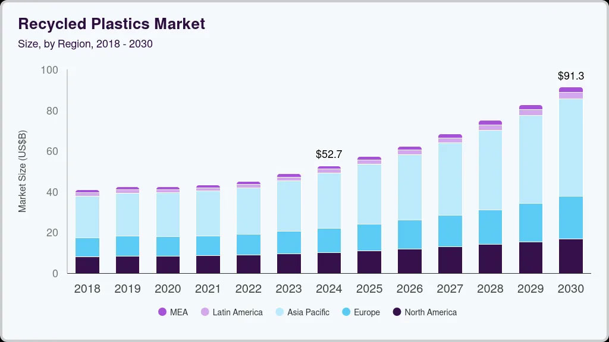
Task: Click the Asia Pacific legend dot
Action: pyautogui.click(x=280, y=312)
